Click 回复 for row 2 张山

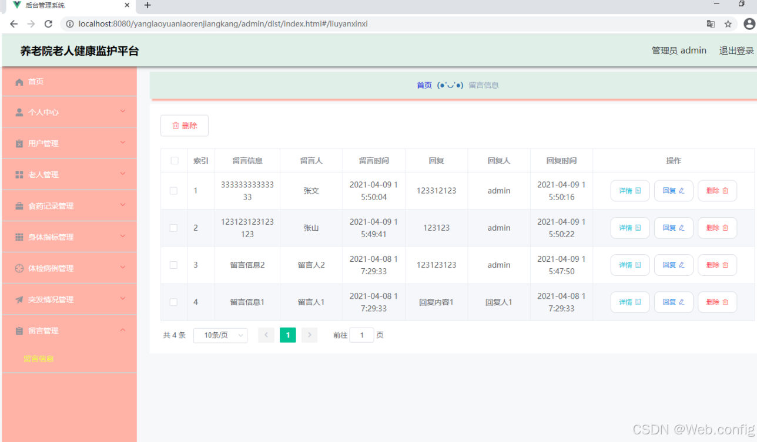click(674, 228)
